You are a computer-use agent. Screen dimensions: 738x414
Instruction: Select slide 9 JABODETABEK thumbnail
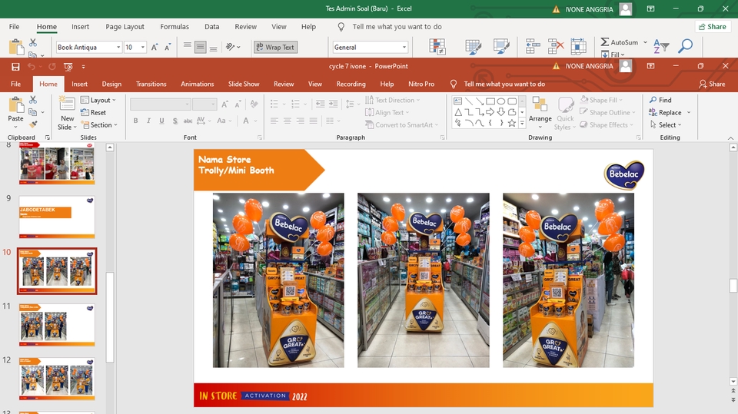[x=57, y=217]
